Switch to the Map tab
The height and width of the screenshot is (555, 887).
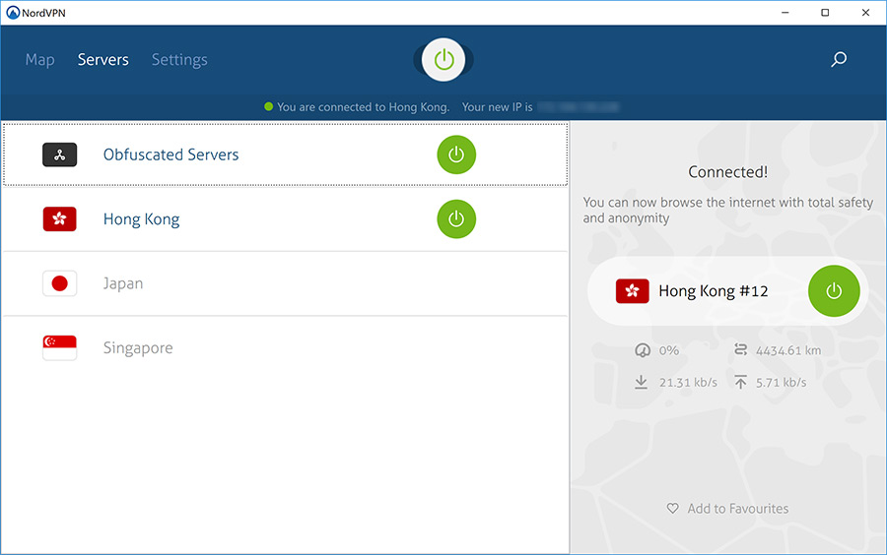pyautogui.click(x=40, y=60)
